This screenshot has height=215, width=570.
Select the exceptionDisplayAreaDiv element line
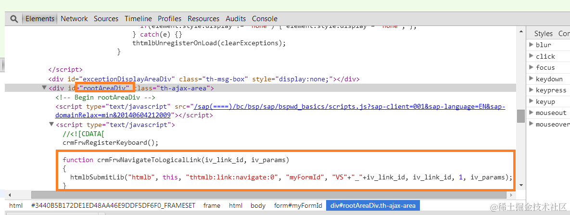coord(204,78)
